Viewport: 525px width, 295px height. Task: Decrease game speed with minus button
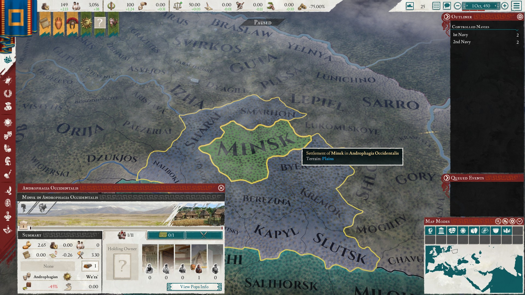coord(457,6)
